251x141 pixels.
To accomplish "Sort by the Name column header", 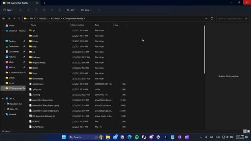I will [x=33, y=25].
